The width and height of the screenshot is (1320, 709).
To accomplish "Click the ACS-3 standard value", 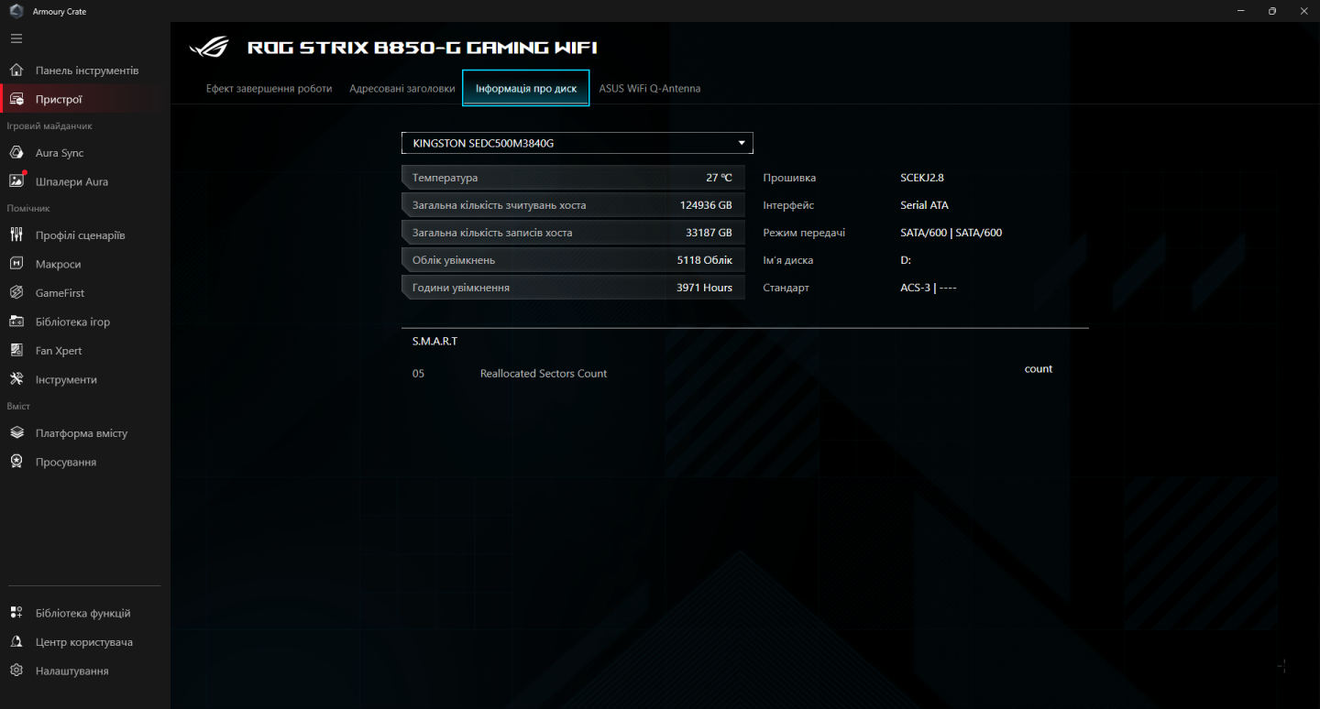I will point(929,288).
